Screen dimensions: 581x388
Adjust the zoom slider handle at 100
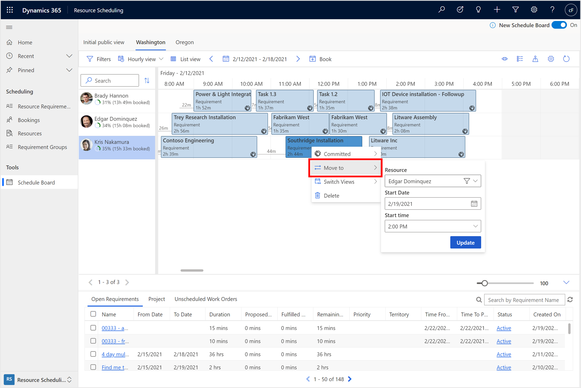coord(485,283)
